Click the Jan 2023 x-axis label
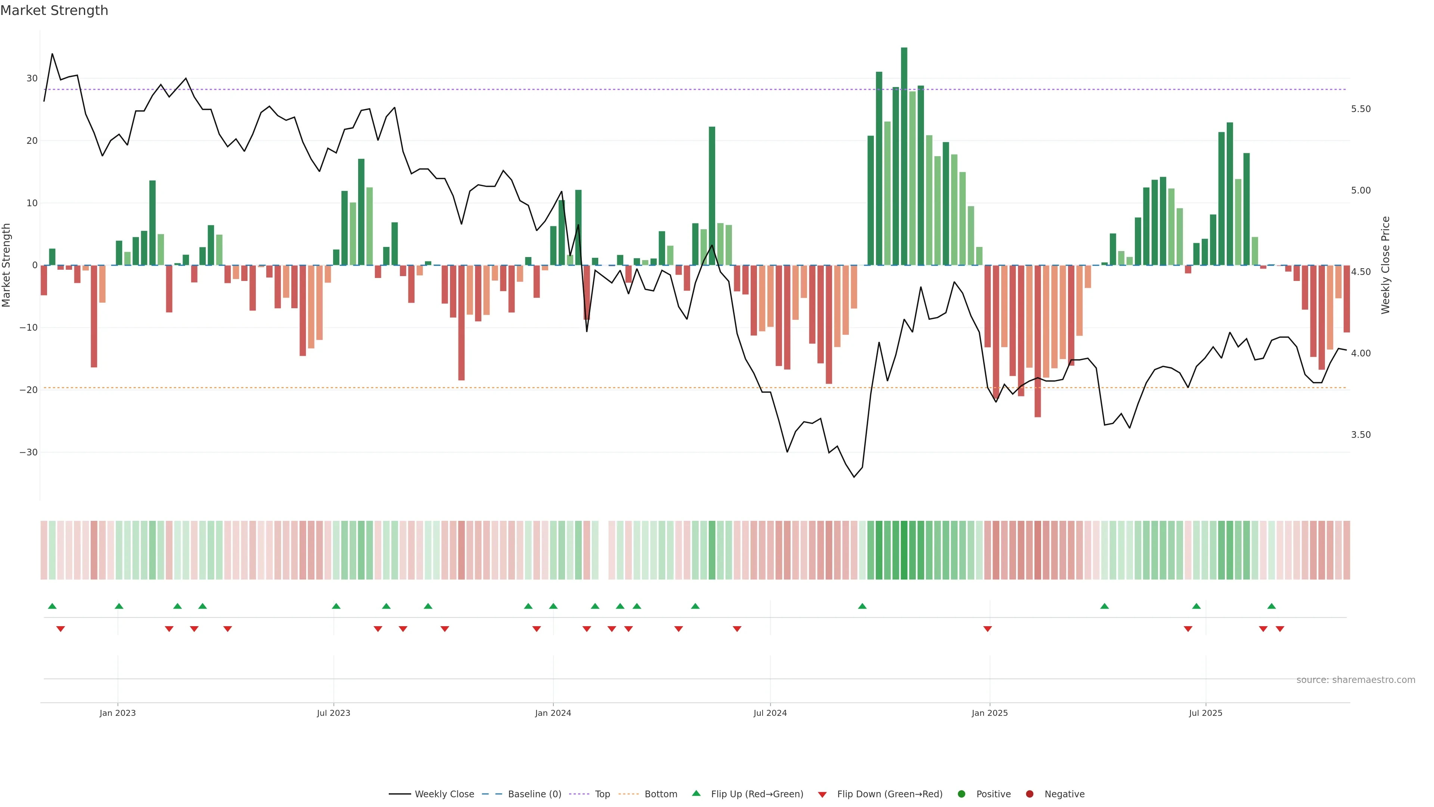Image resolution: width=1434 pixels, height=807 pixels. point(118,713)
